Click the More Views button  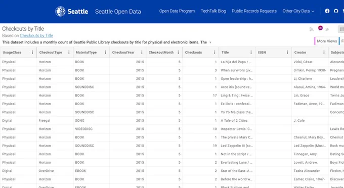[327, 41]
